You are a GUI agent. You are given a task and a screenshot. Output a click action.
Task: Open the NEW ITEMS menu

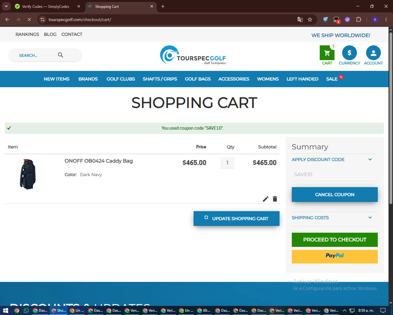click(x=57, y=79)
